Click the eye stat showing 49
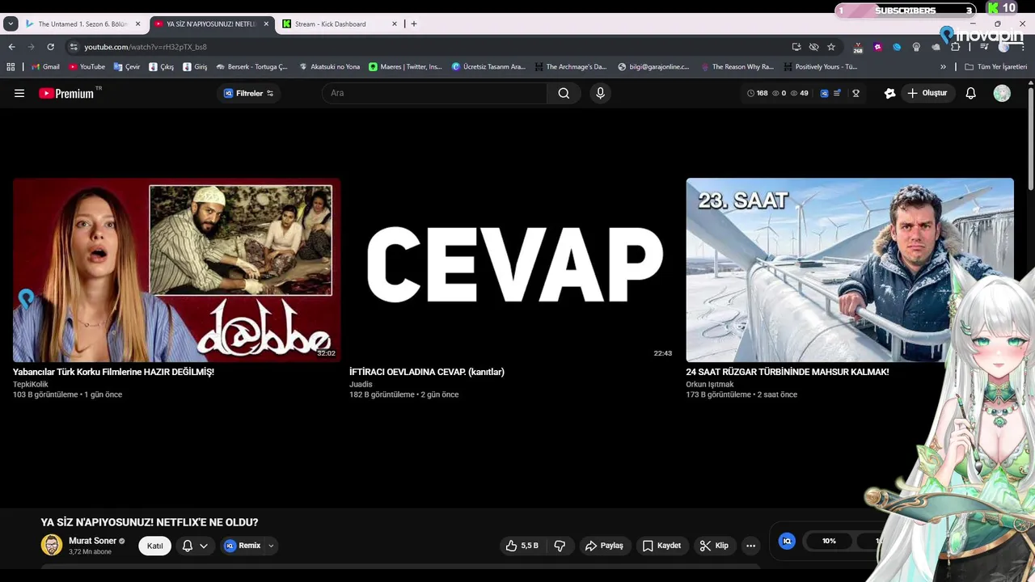 coord(799,93)
